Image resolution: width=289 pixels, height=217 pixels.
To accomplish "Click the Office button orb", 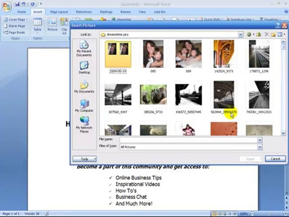I will pyautogui.click(x=6, y=6).
